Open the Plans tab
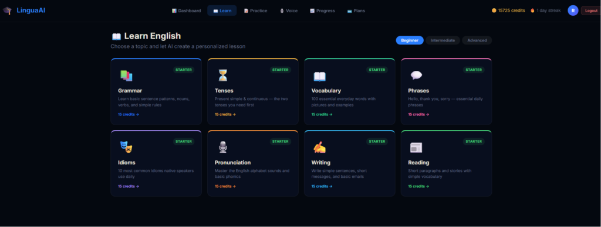 [x=356, y=11]
